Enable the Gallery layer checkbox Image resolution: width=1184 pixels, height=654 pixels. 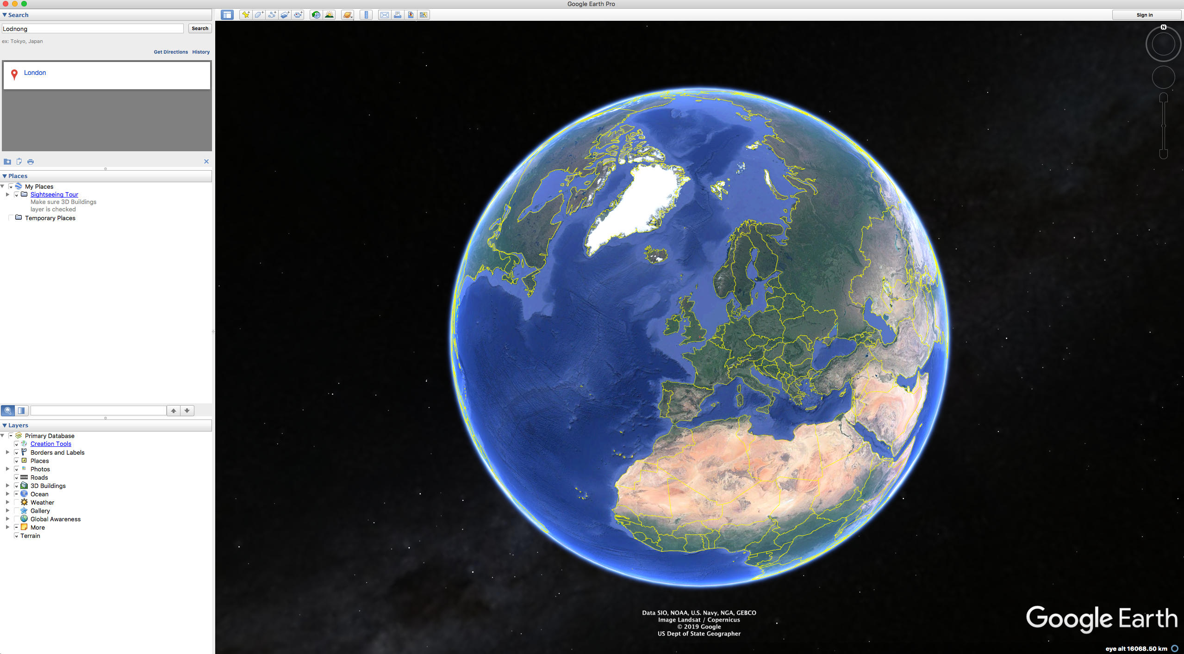click(x=17, y=511)
